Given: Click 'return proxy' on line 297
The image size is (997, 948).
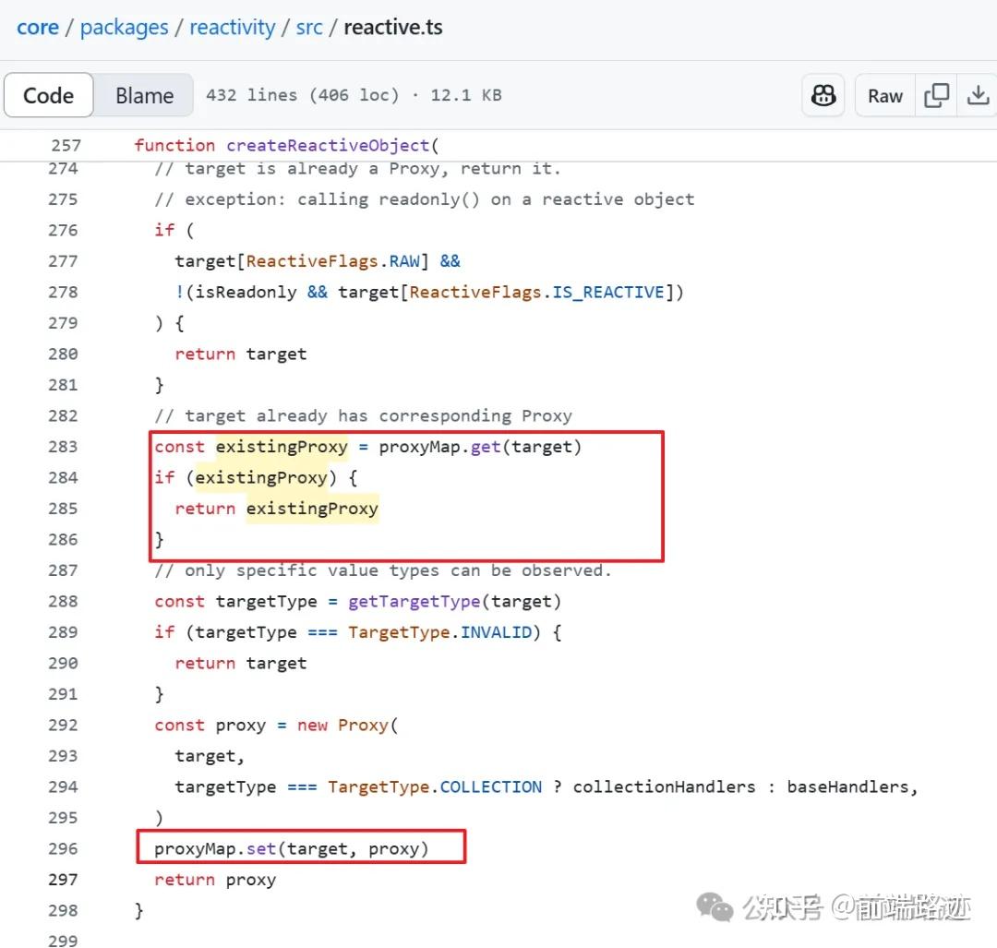Looking at the screenshot, I should (x=215, y=880).
